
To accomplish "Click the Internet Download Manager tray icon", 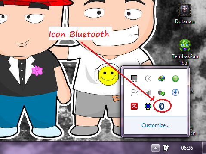I will [162, 79].
